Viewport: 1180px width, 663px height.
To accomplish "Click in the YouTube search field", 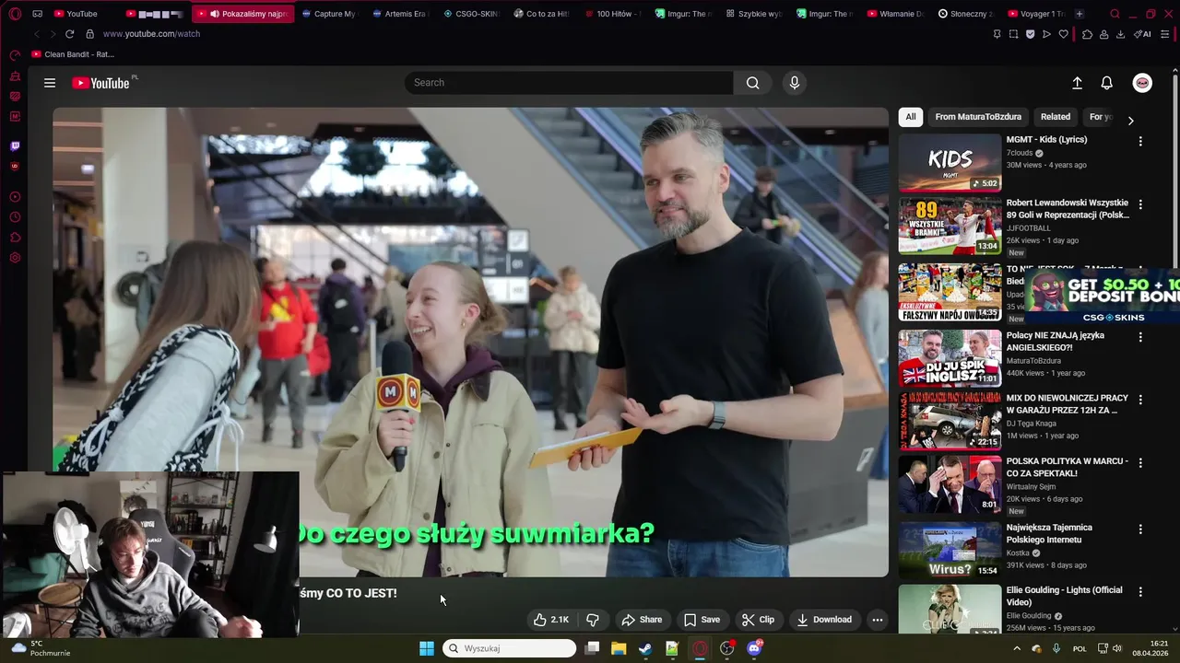I will click(569, 83).
